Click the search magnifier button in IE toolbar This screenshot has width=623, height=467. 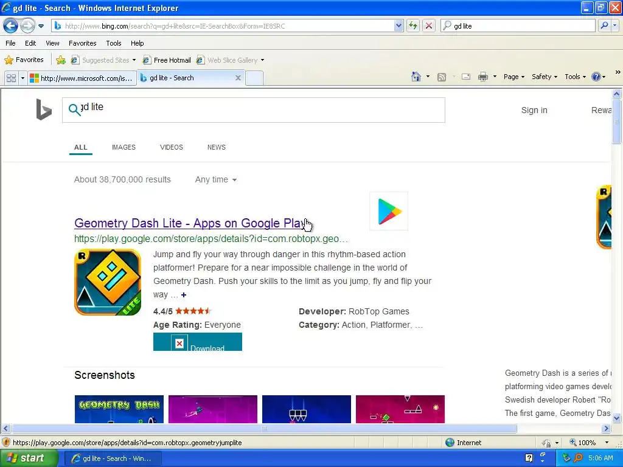point(604,26)
